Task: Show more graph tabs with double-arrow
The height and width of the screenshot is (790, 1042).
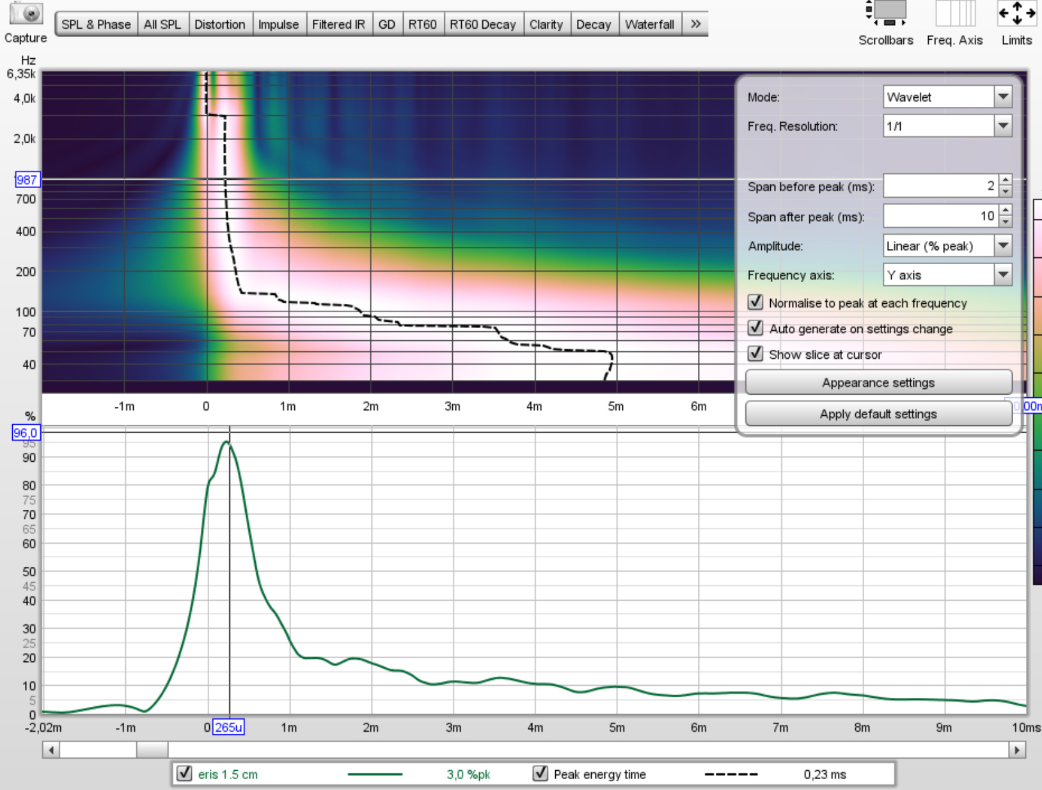Action: tap(695, 24)
